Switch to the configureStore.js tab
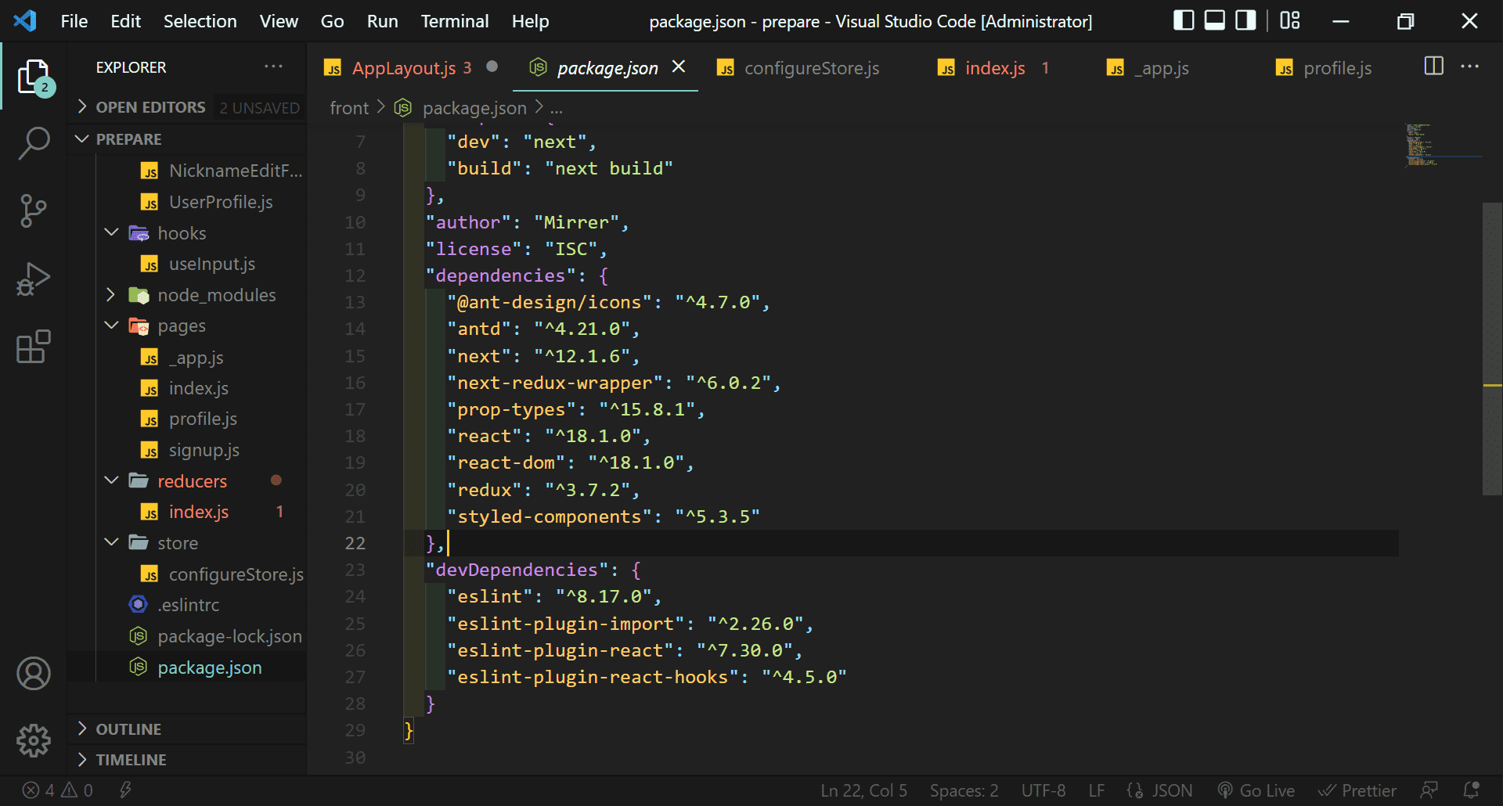The image size is (1503, 806). pos(811,68)
